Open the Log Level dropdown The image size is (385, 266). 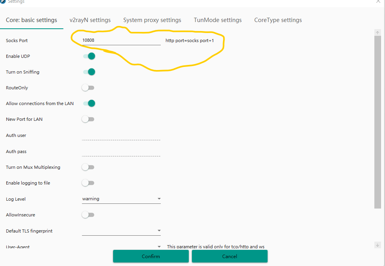[121, 199]
